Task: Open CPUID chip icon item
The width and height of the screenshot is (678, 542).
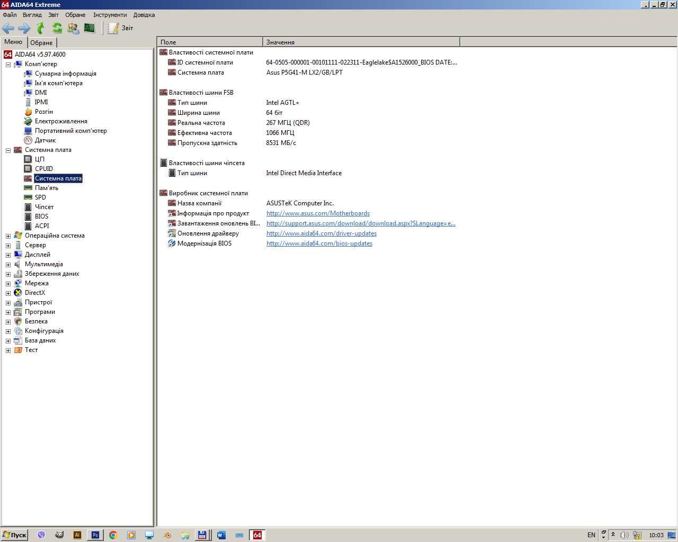Action: tap(28, 169)
